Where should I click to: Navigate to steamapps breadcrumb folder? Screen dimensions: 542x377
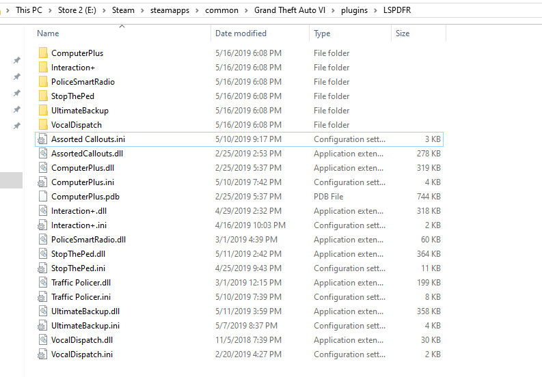[x=170, y=10]
